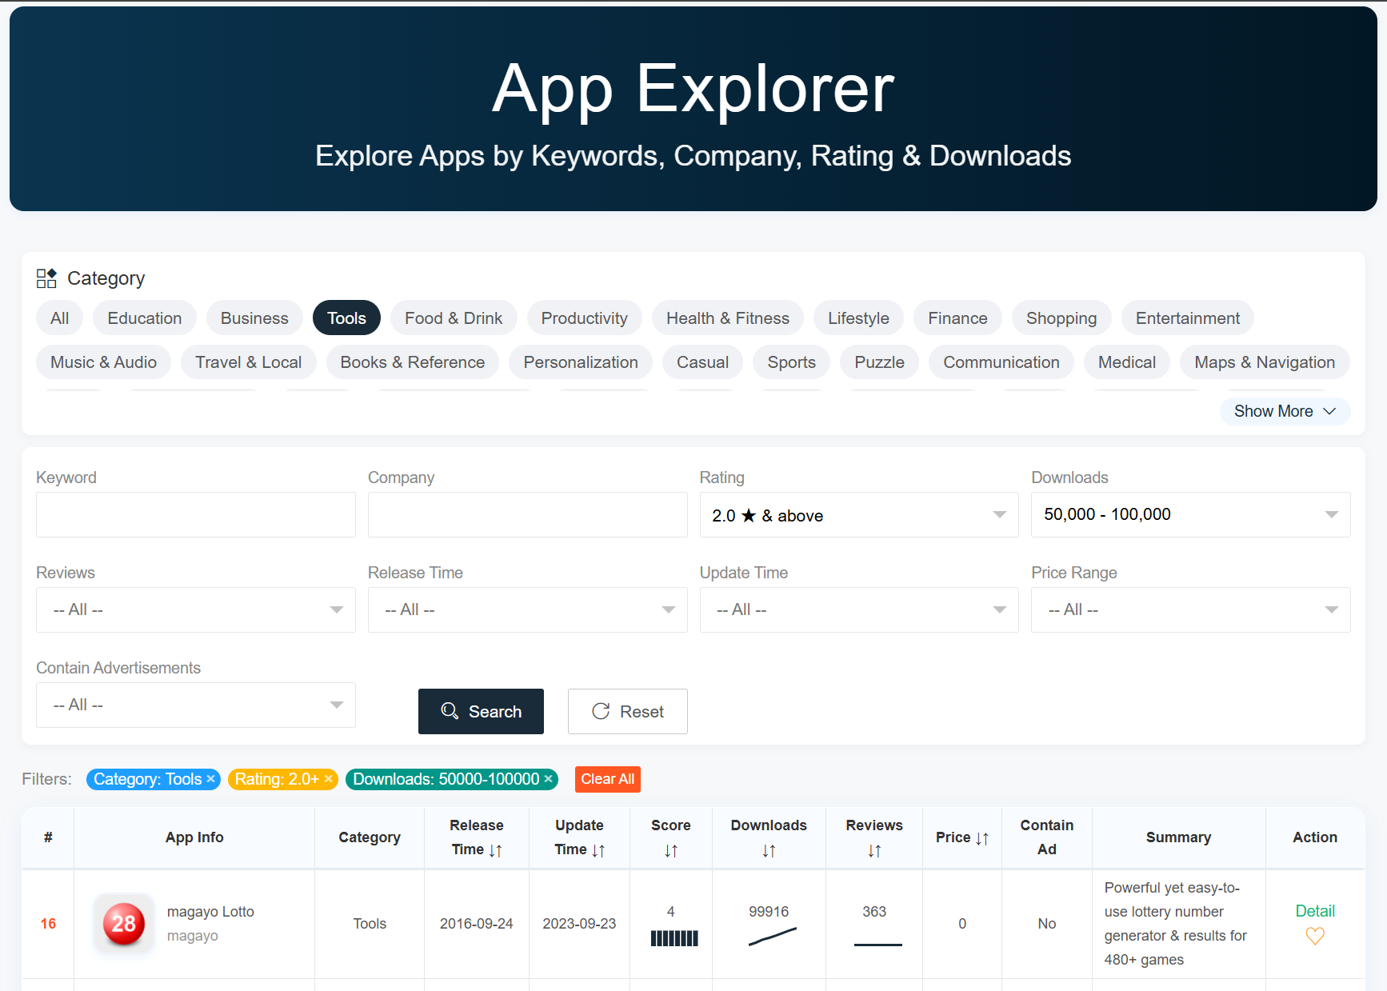
Task: Open the Rating dropdown
Action: click(x=859, y=515)
